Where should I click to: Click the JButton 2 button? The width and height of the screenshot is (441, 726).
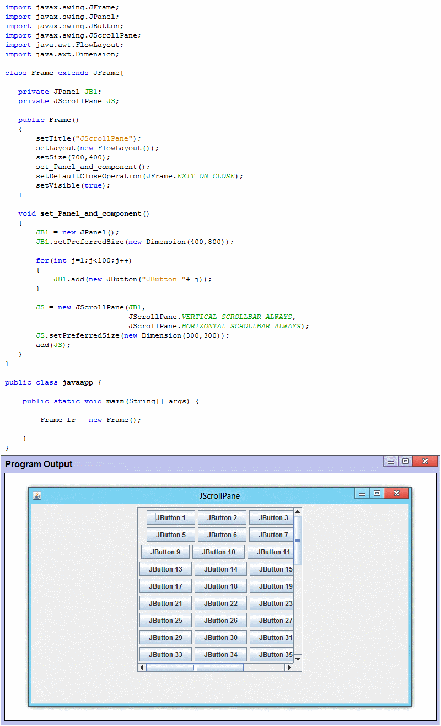(x=222, y=518)
